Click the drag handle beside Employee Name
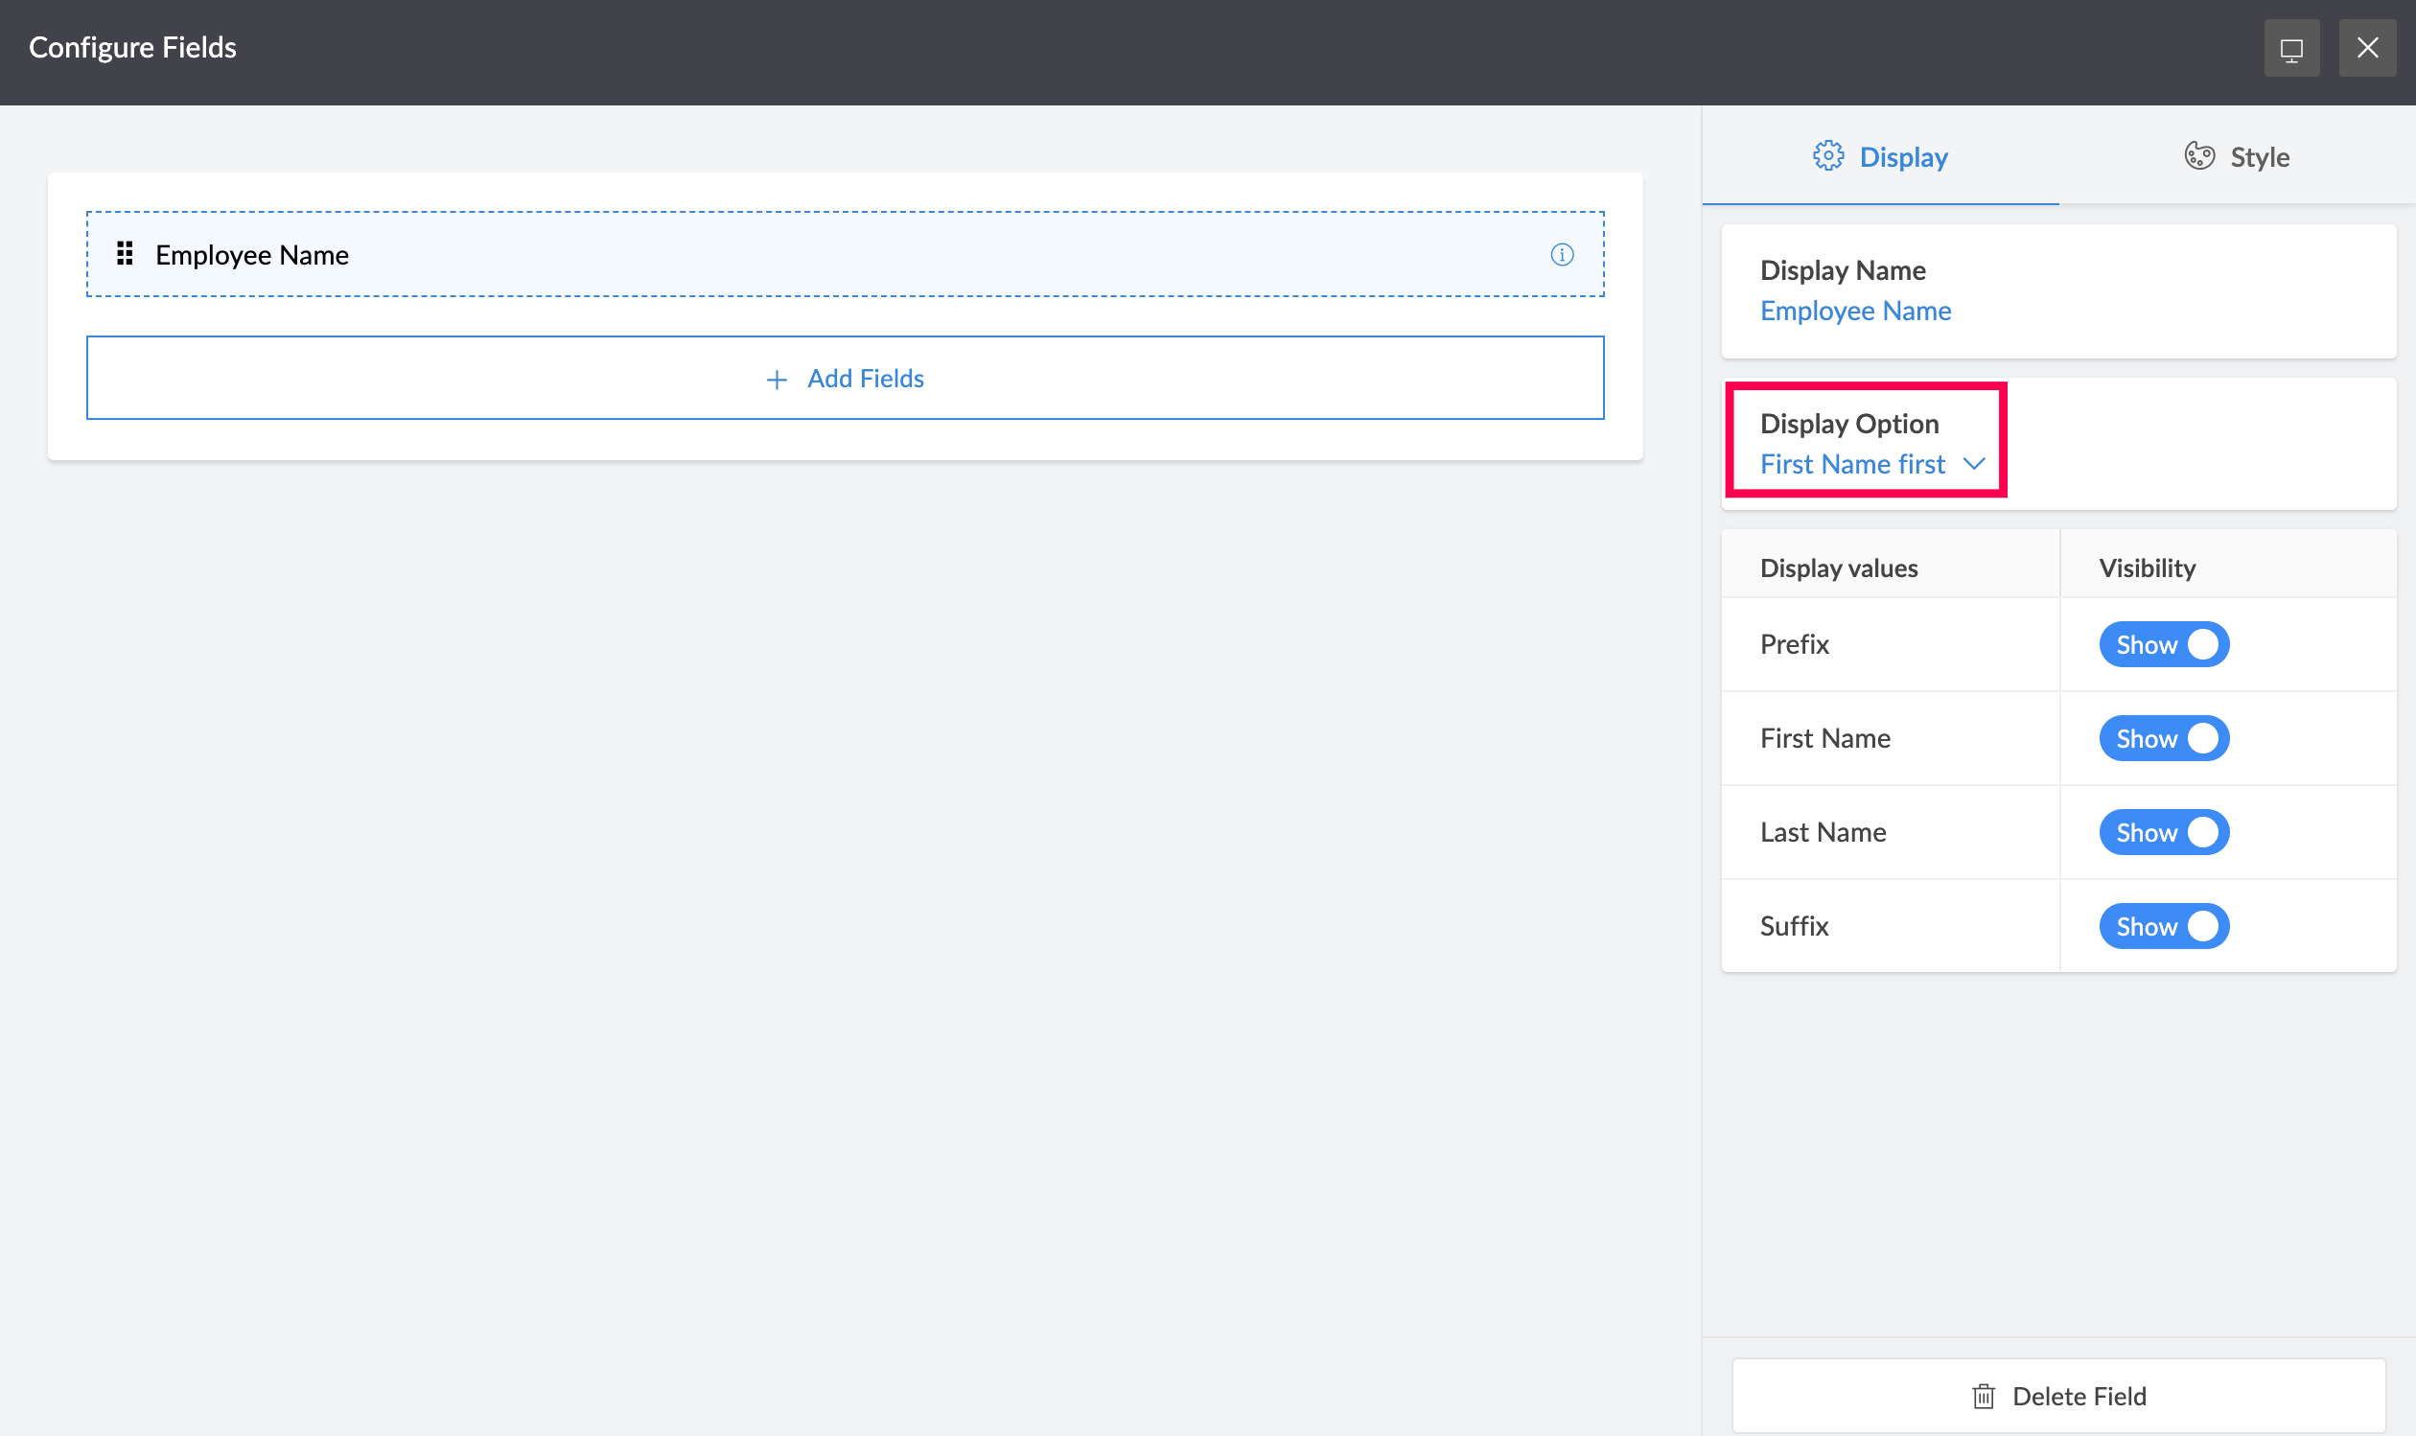Viewport: 2416px width, 1436px height. (x=125, y=253)
